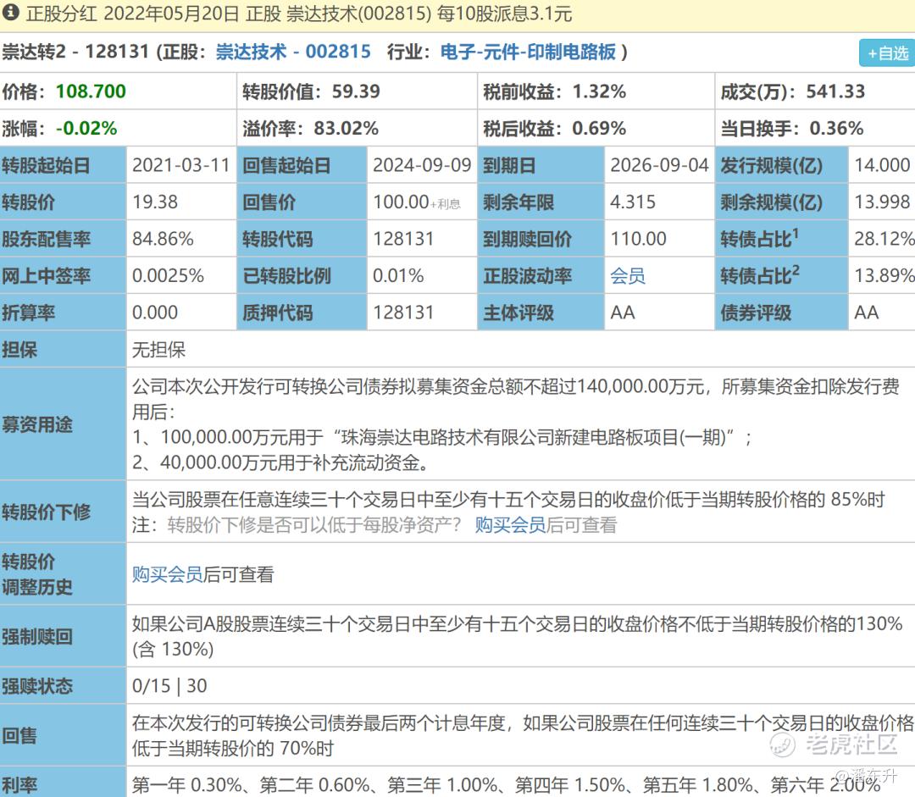This screenshot has width=915, height=797.
Task: Click the 第一年 0.30% interest rate text
Action: pos(186,785)
